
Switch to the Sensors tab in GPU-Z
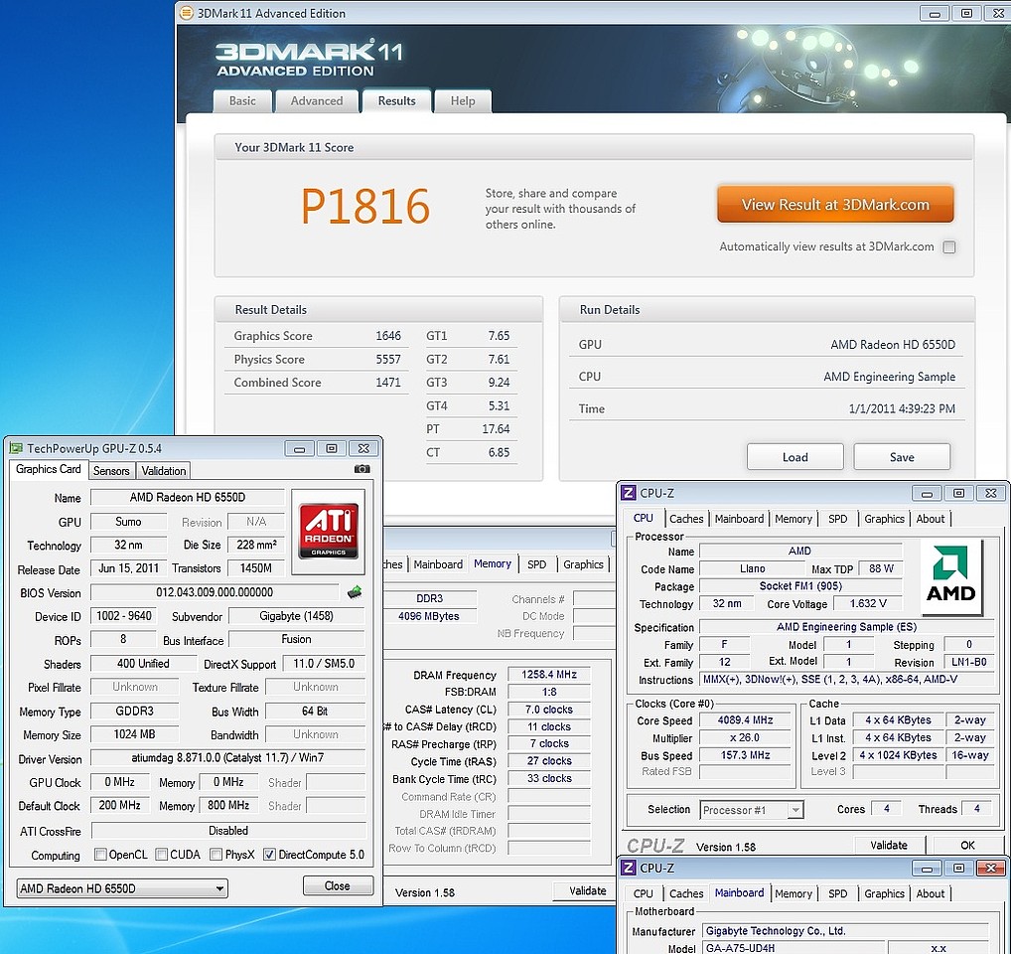111,471
